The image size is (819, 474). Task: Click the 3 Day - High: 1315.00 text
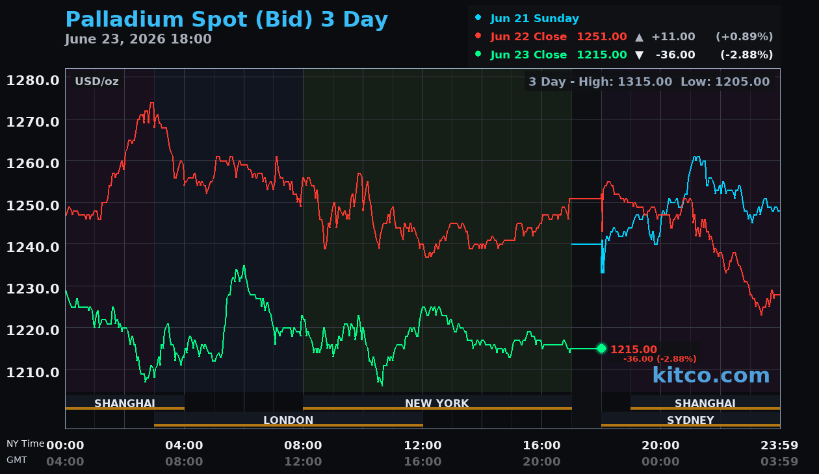(x=600, y=82)
